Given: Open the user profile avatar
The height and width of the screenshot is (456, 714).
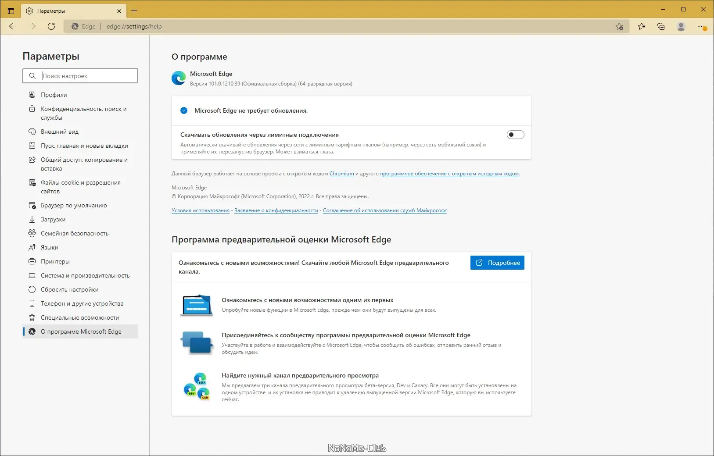Looking at the screenshot, I should click(x=681, y=26).
